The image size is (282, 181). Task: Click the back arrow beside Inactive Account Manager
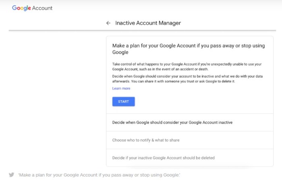click(108, 23)
